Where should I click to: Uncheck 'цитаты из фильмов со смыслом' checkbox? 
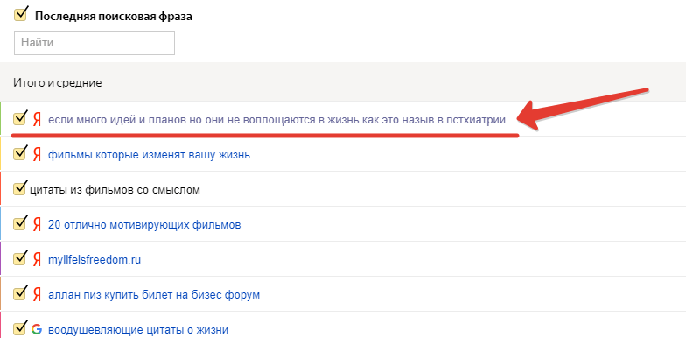tap(20, 188)
